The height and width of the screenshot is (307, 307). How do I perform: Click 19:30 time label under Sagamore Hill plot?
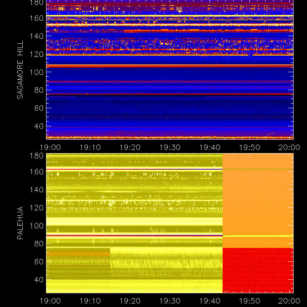(x=170, y=147)
